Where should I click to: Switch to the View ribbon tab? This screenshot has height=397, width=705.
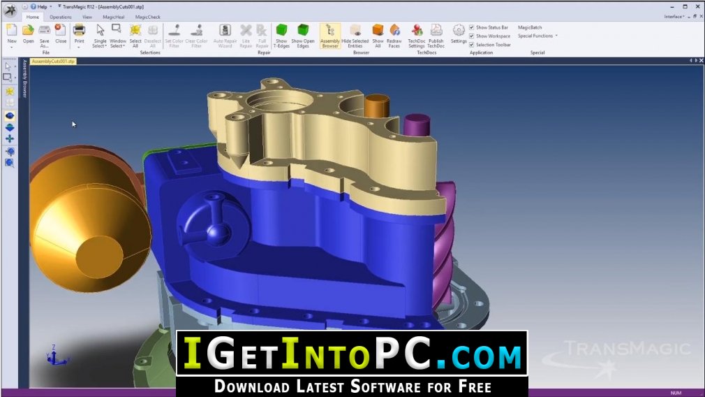pos(87,17)
